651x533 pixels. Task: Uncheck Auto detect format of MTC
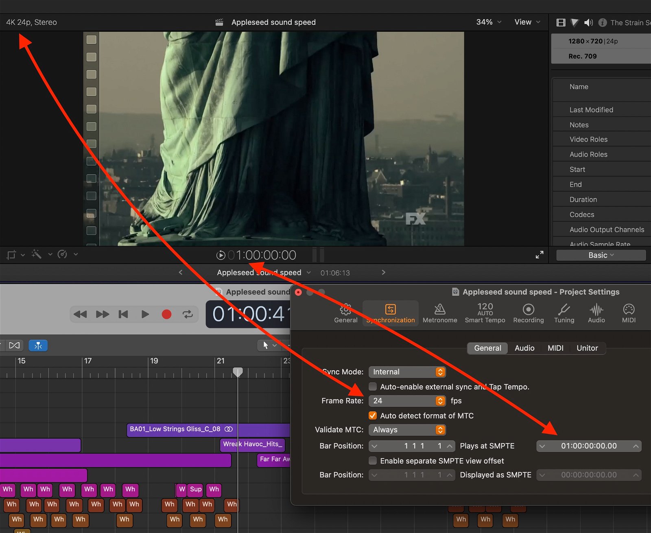pos(373,415)
